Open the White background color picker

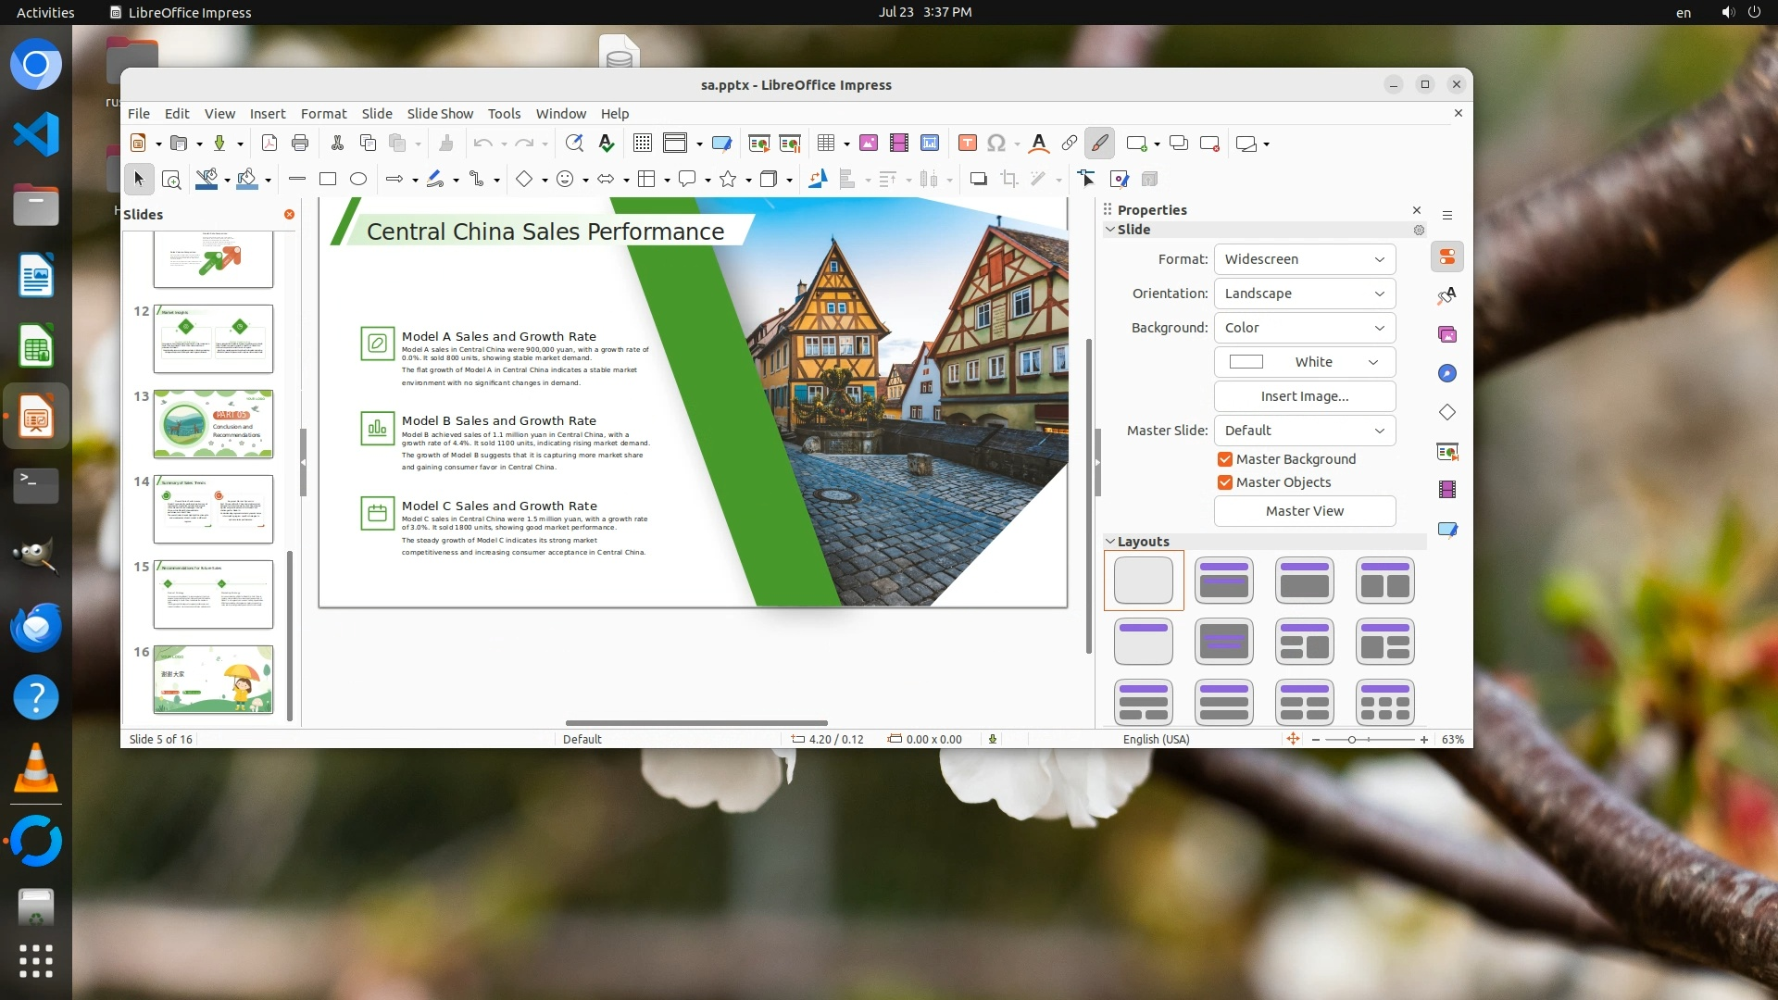coord(1304,362)
